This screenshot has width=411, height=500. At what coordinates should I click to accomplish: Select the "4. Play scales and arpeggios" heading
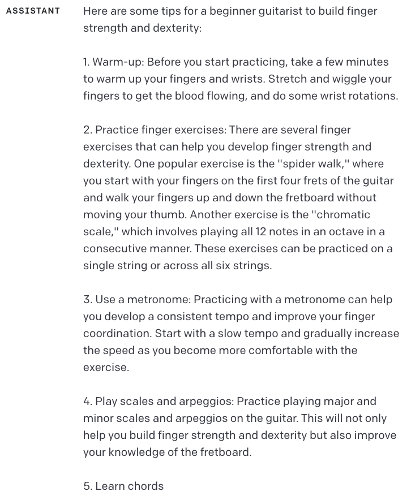click(158, 401)
